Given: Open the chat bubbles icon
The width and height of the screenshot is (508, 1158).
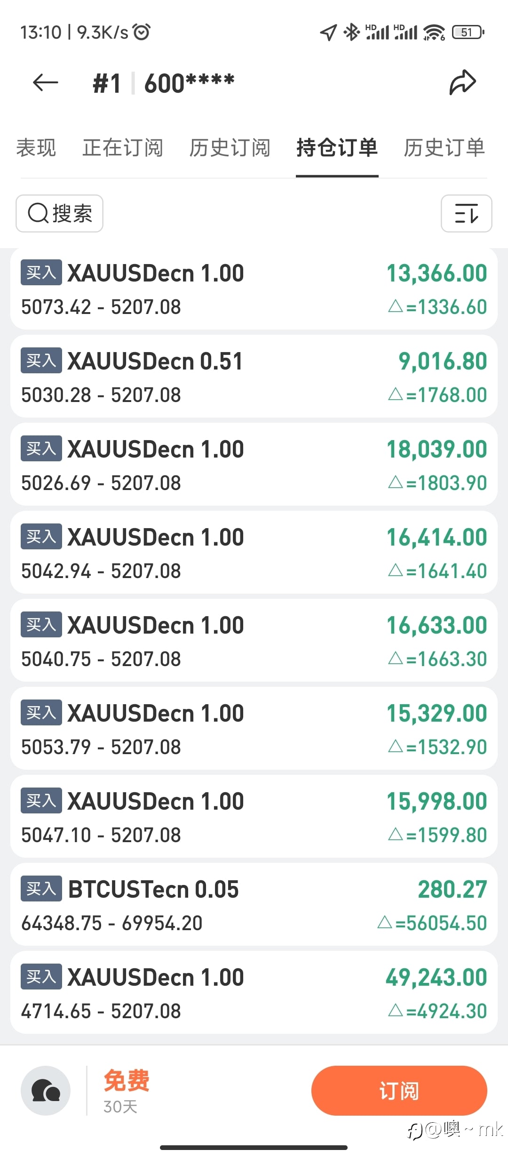Looking at the screenshot, I should [x=46, y=1090].
